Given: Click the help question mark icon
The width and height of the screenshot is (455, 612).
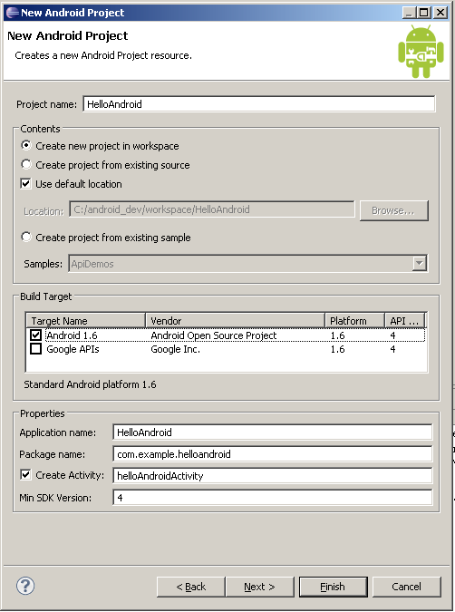Looking at the screenshot, I should click(x=25, y=586).
